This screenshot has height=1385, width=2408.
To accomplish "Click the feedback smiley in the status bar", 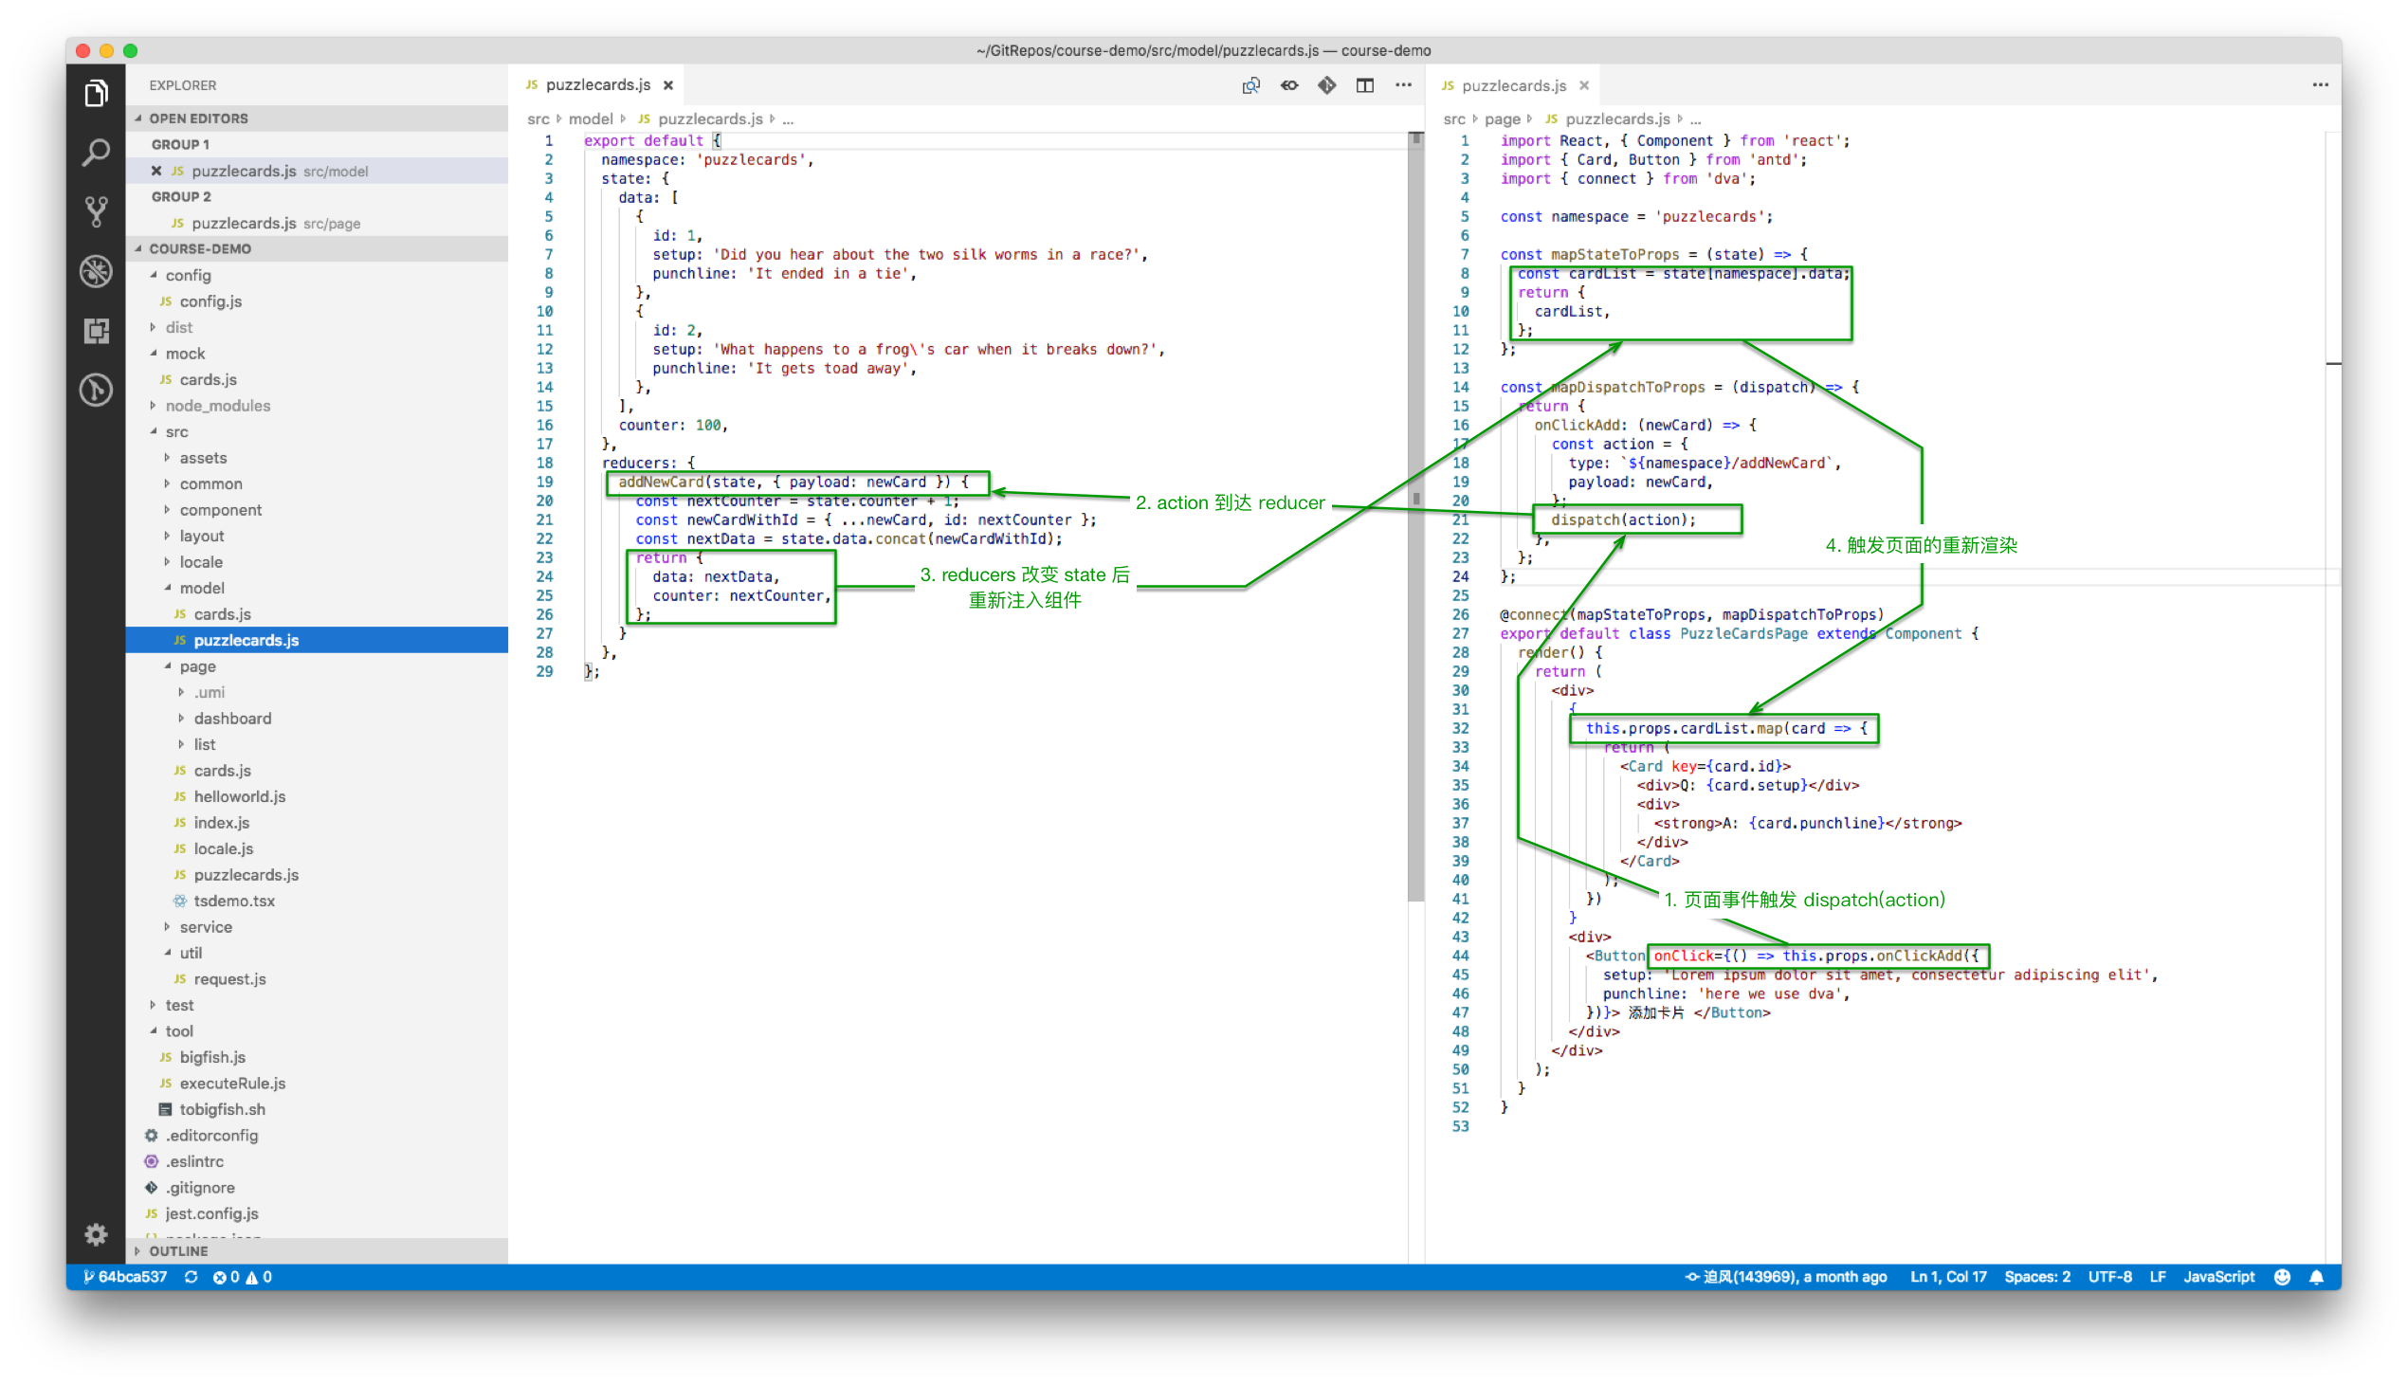I will tap(2282, 1277).
